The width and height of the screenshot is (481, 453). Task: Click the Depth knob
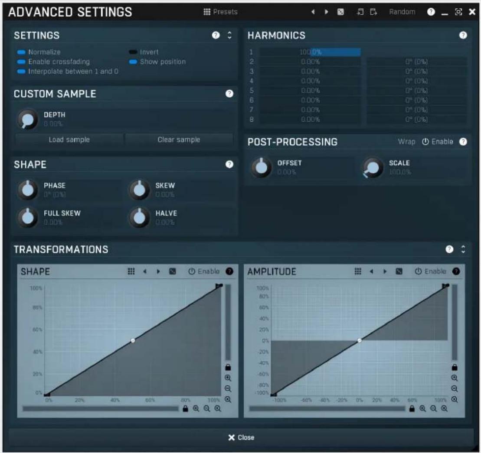(28, 119)
